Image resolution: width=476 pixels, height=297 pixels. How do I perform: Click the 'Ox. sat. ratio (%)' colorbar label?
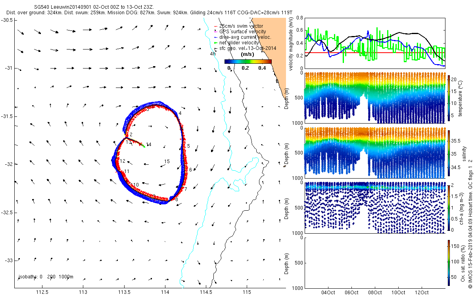coord(463,263)
